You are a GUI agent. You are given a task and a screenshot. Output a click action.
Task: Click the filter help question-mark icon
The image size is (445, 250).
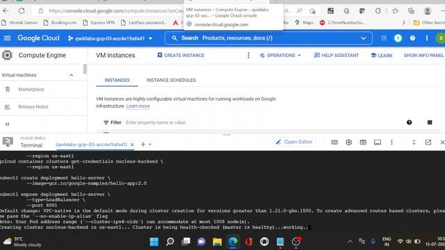(x=409, y=122)
